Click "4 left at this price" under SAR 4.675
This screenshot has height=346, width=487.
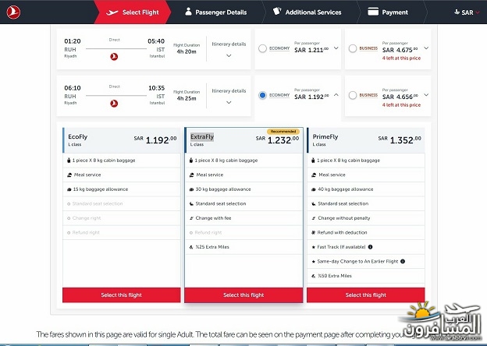point(401,58)
